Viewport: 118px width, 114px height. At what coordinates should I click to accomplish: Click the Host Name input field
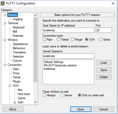coord(69,30)
